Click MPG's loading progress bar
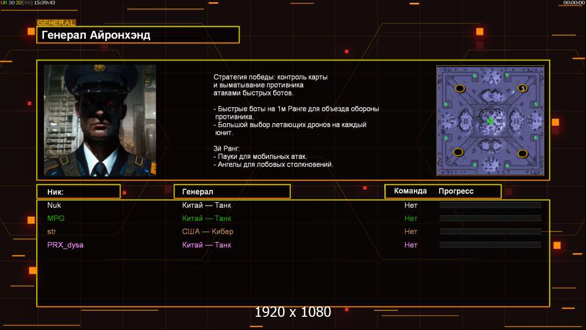This screenshot has height=330, width=586. click(490, 218)
